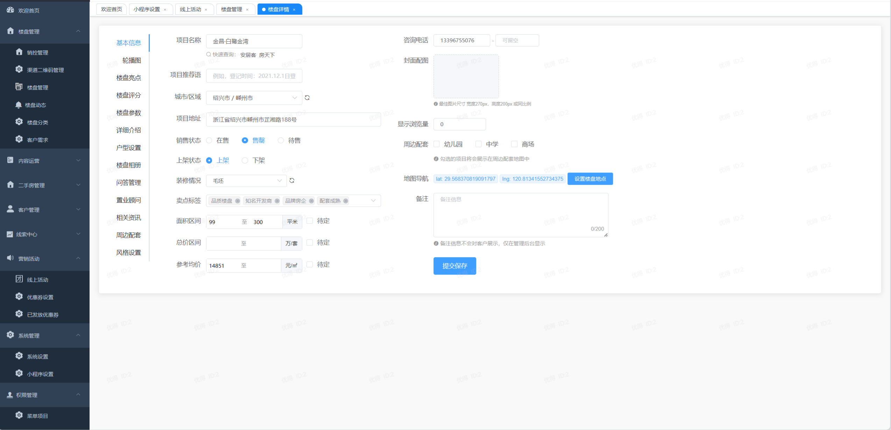Click the 项目推荐语 input field

pos(254,76)
